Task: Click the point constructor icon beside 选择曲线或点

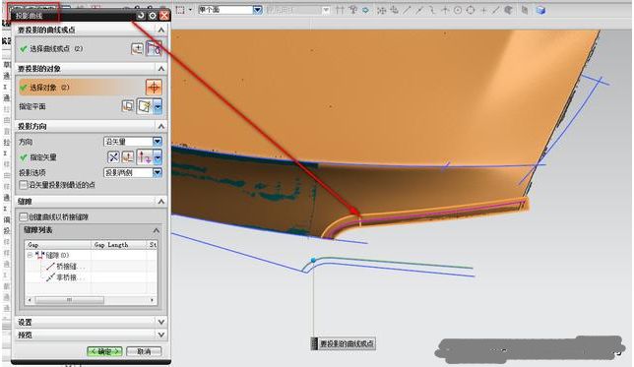Action: pos(137,49)
